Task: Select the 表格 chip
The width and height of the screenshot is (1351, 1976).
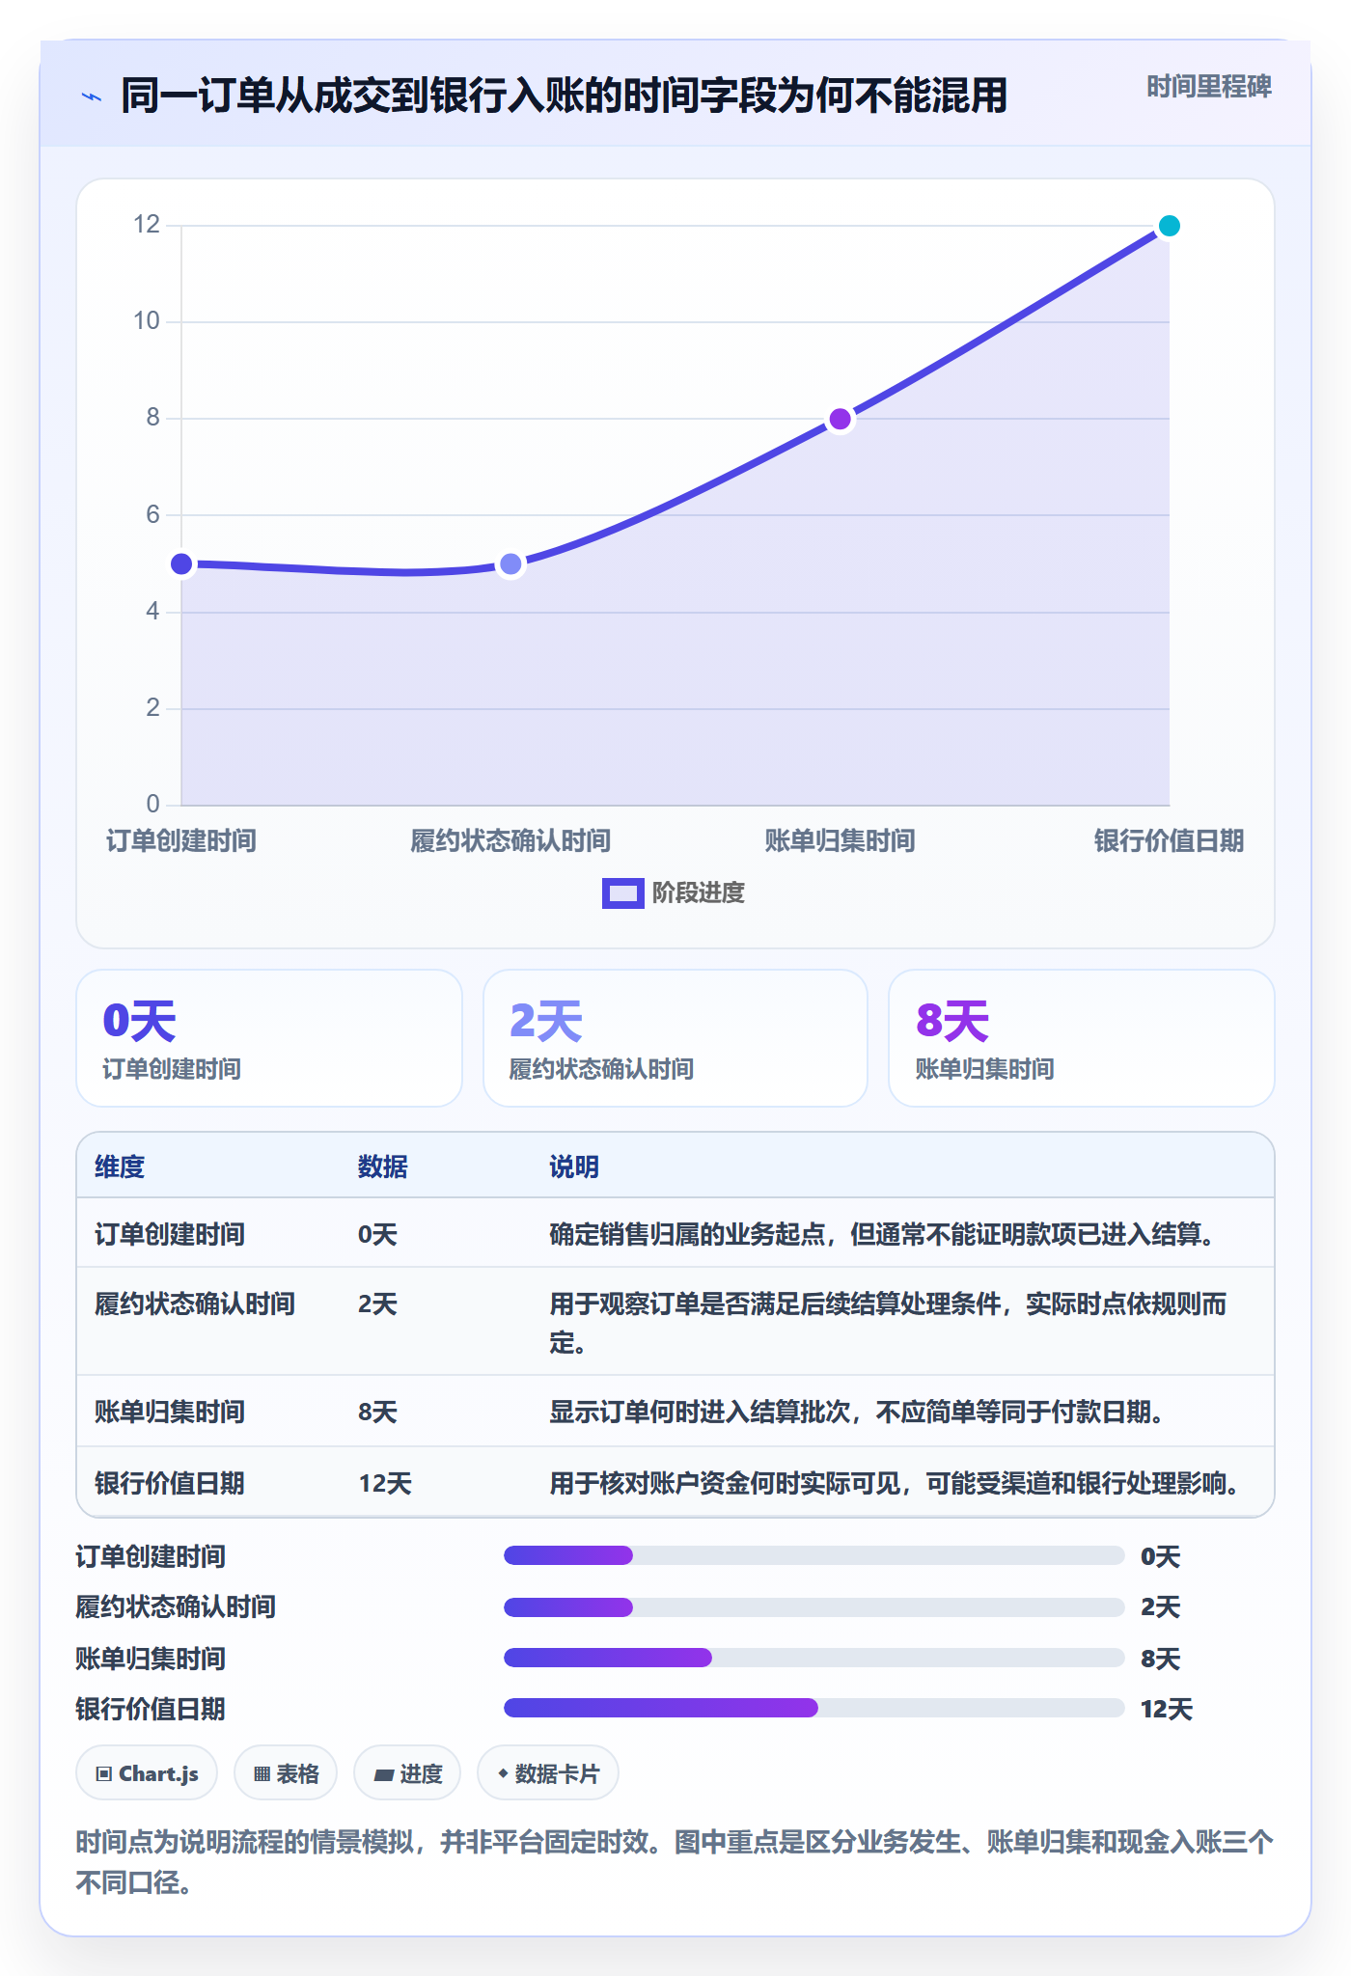Action: 286,1773
